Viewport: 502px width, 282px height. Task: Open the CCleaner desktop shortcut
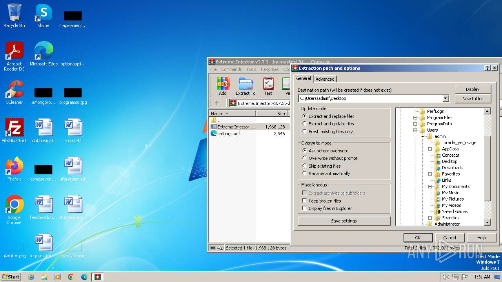[x=14, y=92]
